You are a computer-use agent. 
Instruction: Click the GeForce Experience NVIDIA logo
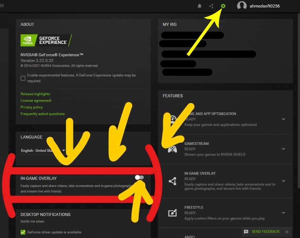coord(46,40)
